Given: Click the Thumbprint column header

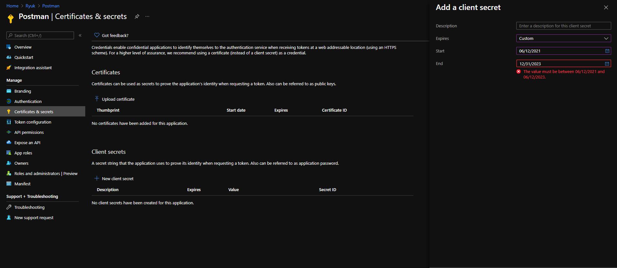Looking at the screenshot, I should coord(108,110).
